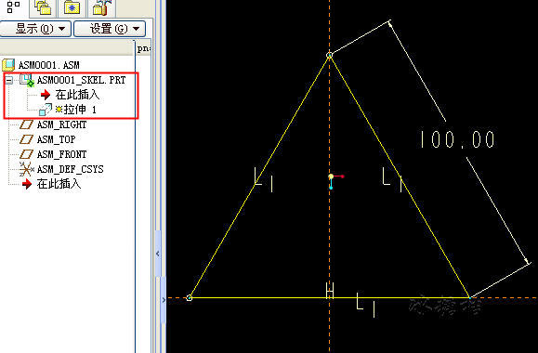Switch to the model tree tab icon

click(13, 7)
